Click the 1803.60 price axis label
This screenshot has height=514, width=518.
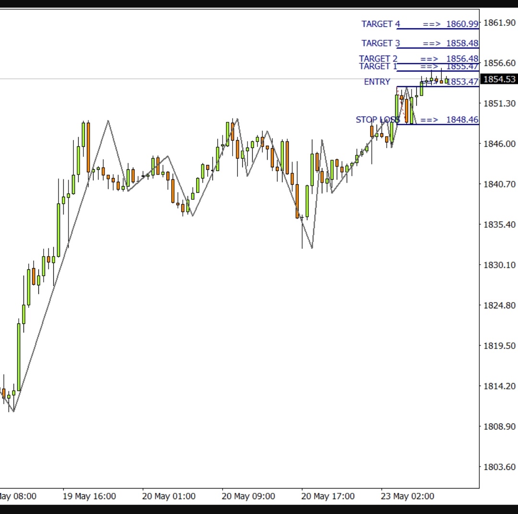[499, 467]
